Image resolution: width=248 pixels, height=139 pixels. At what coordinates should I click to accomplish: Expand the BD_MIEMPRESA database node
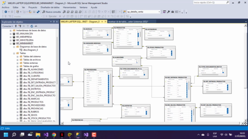(10, 37)
